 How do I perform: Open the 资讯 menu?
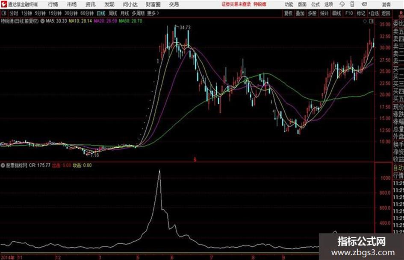pos(91,4)
